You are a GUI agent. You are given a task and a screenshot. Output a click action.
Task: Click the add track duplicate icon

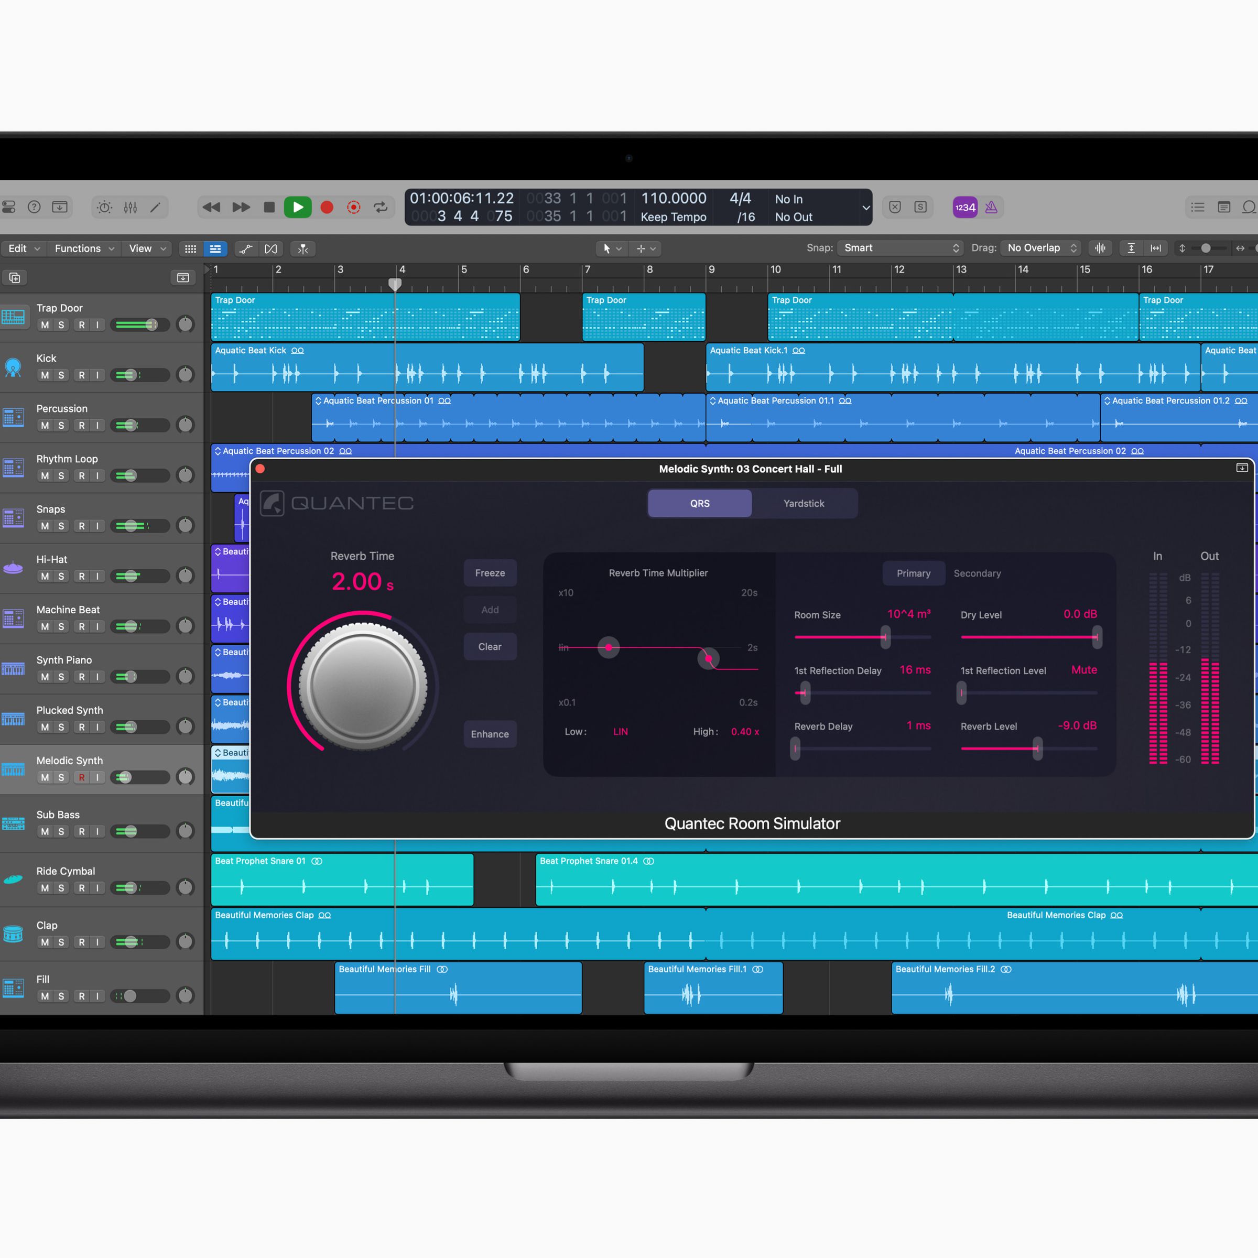tap(14, 278)
